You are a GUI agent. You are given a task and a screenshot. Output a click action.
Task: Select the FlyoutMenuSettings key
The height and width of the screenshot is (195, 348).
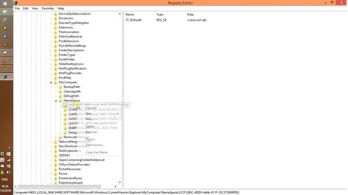tap(72, 45)
